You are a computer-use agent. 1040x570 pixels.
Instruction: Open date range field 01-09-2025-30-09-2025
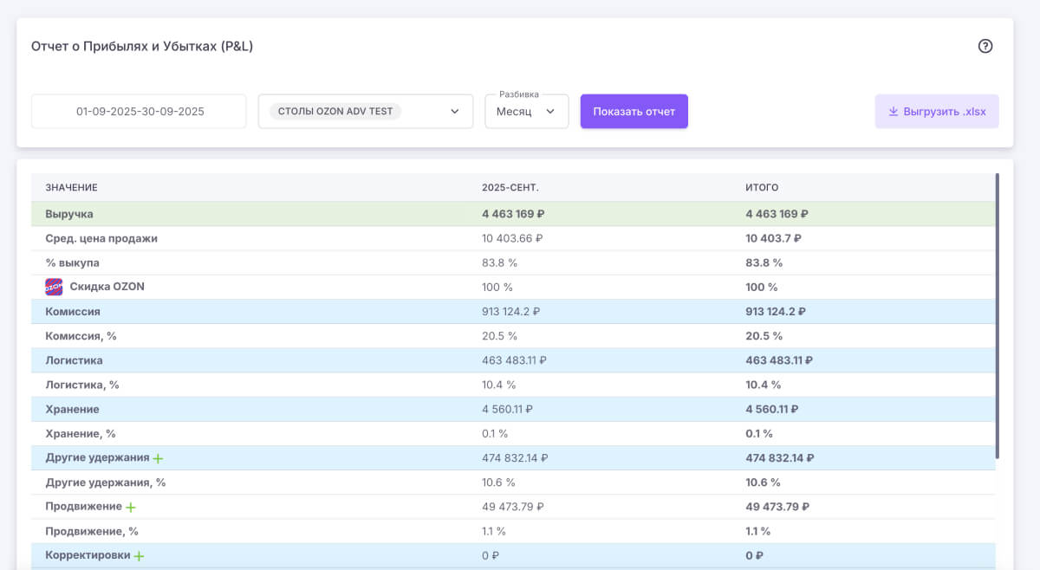coord(140,112)
